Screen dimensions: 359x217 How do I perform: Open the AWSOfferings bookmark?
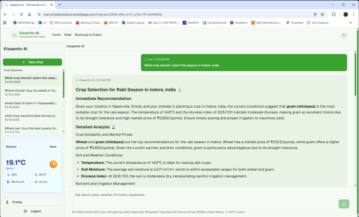click(x=24, y=23)
